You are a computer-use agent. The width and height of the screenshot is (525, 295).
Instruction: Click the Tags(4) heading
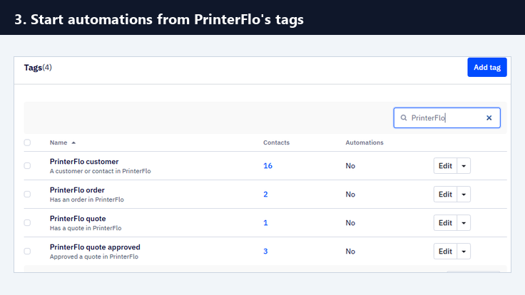tap(38, 68)
